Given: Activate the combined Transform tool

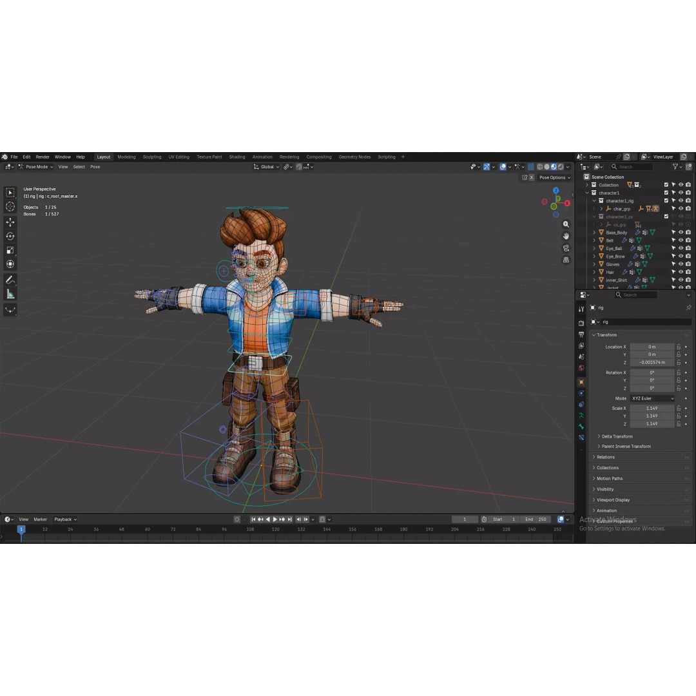Looking at the screenshot, I should click(x=10, y=264).
